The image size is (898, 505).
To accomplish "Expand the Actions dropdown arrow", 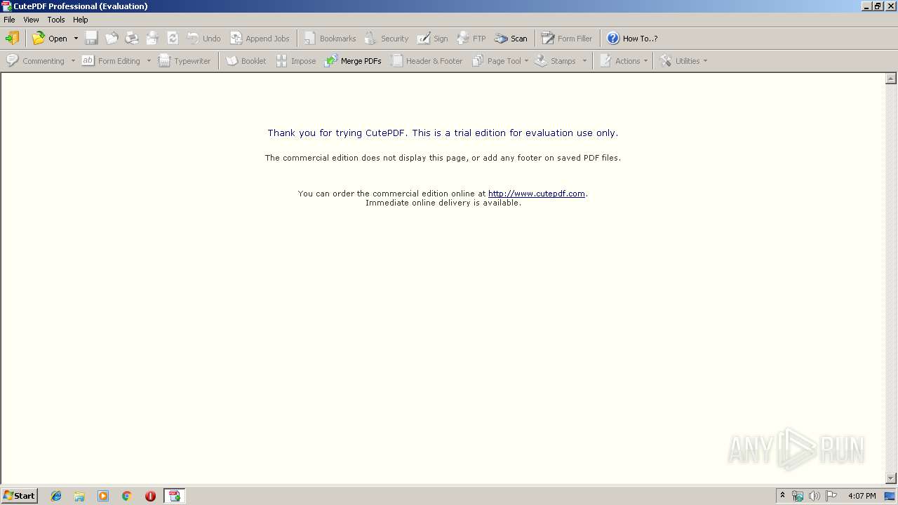I will (x=645, y=61).
